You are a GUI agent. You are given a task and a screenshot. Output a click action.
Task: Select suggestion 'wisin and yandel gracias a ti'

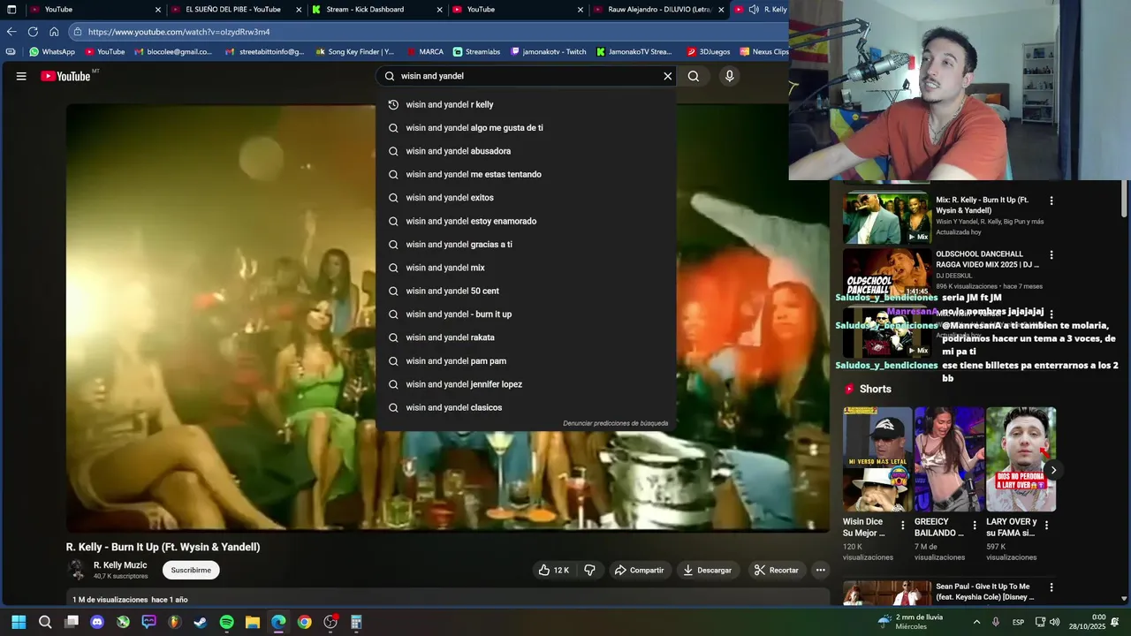(527, 245)
